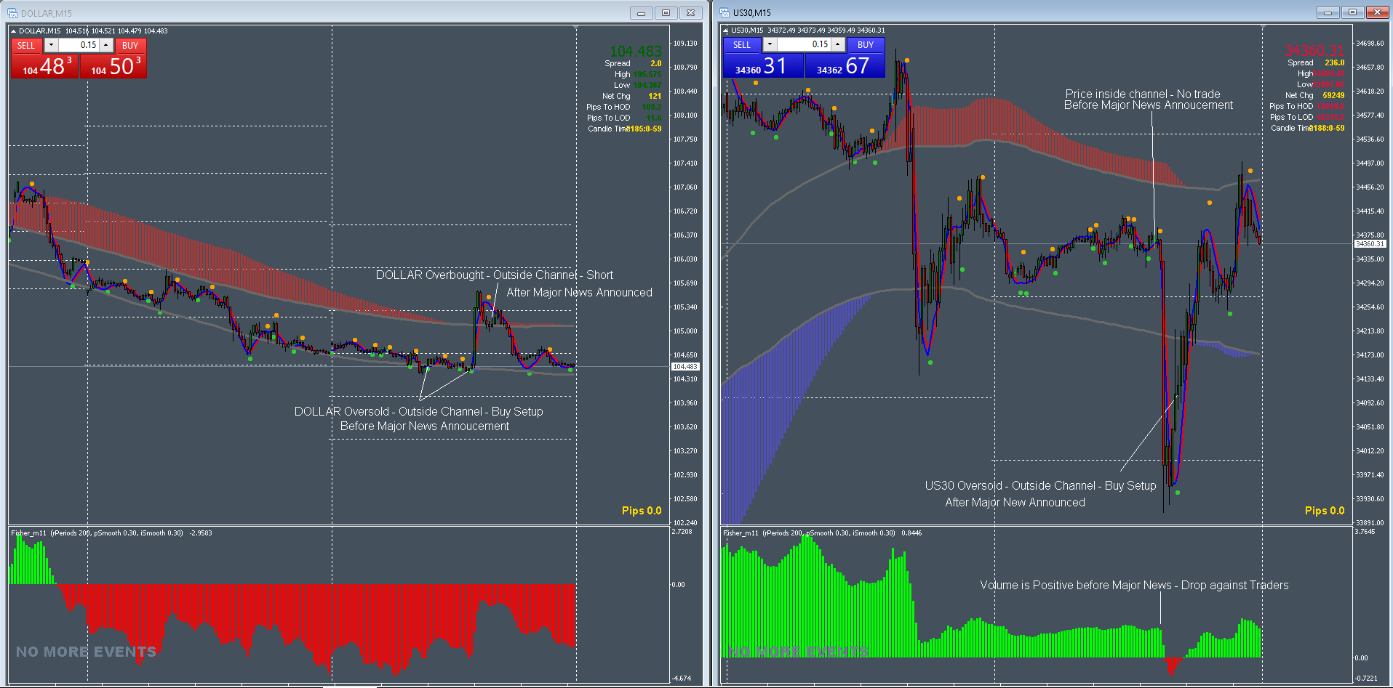Click the Net Chg 121 value on DOLLAR chart

point(655,97)
